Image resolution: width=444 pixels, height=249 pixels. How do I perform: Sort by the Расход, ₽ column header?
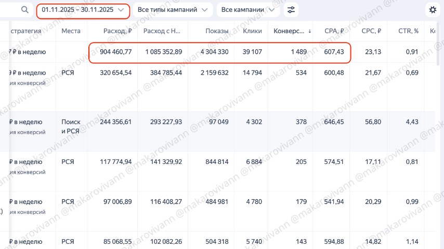117,31
